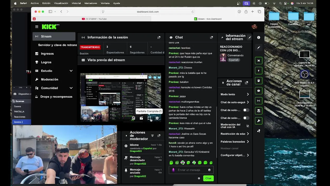Click the info icon in the right rail
330x186 pixels.
click(259, 37)
